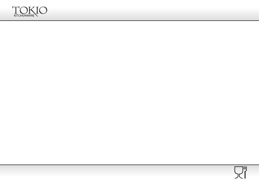Click the fork tines in the footer symbol
Viewport: 259px width, 183px height.
point(245,168)
